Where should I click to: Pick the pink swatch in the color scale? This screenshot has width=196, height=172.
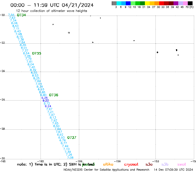coord(185,3)
